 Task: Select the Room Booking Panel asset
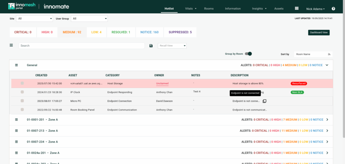coord(83,110)
